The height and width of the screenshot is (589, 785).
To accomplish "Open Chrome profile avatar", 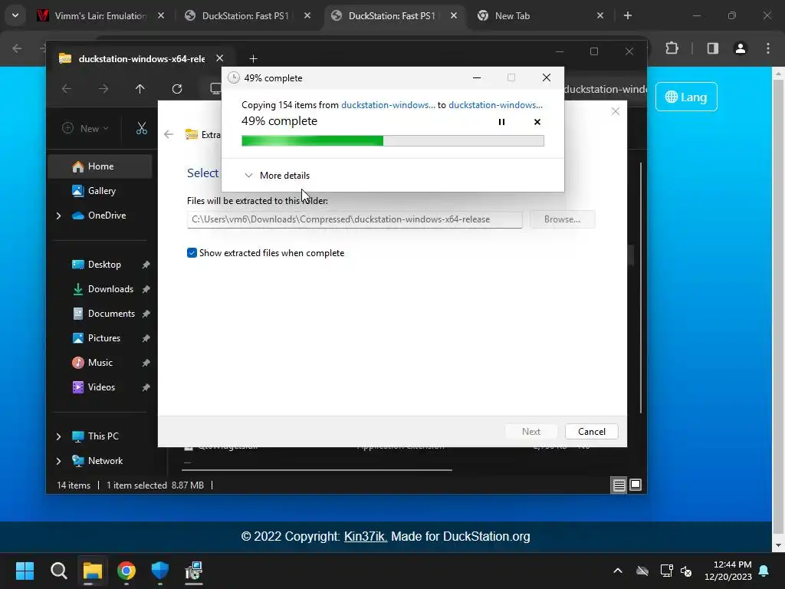I will pyautogui.click(x=741, y=48).
